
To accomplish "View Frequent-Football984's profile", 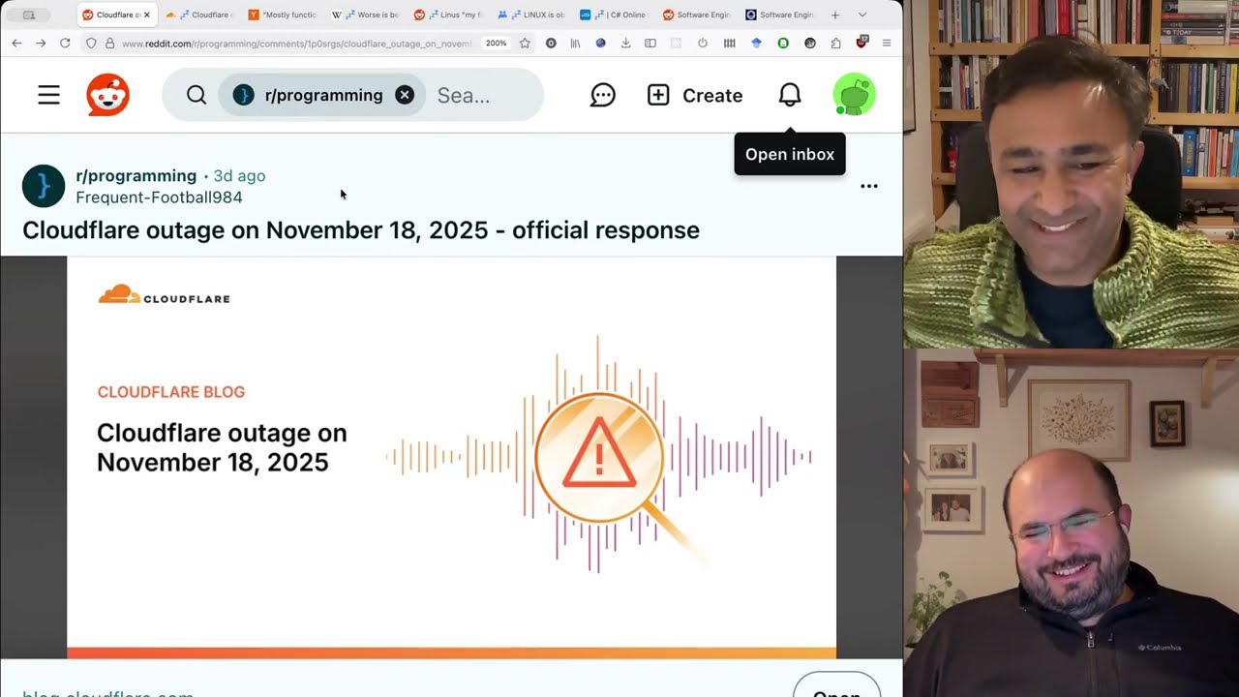I will click(159, 197).
